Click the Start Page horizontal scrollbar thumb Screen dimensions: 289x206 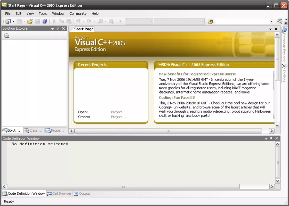coord(168,131)
